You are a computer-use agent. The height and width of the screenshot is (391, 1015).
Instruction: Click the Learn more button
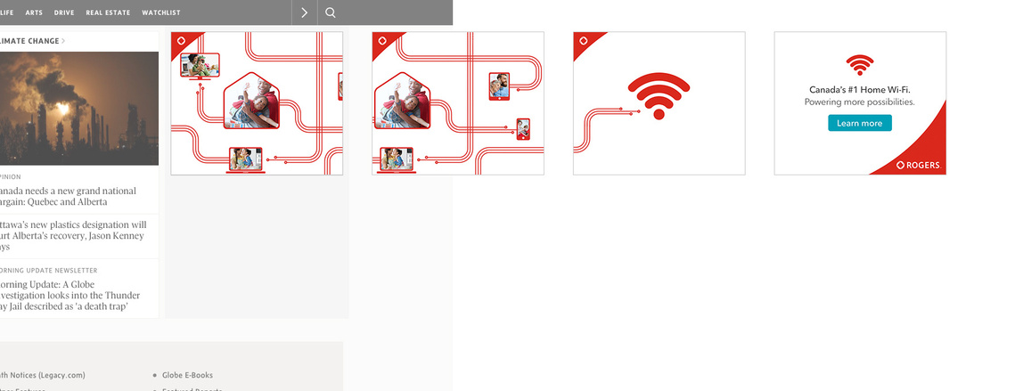point(860,123)
